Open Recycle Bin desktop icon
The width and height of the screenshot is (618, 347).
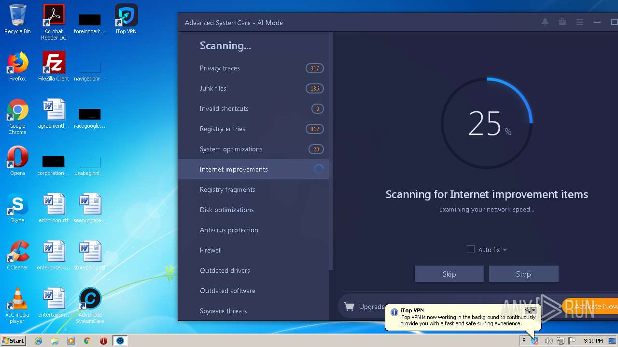[17, 19]
